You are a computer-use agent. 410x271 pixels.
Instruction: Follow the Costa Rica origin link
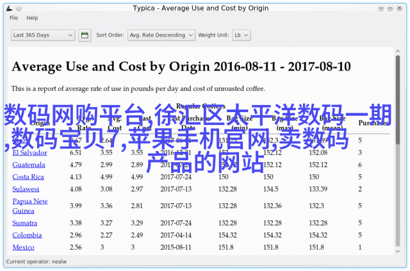click(28, 177)
